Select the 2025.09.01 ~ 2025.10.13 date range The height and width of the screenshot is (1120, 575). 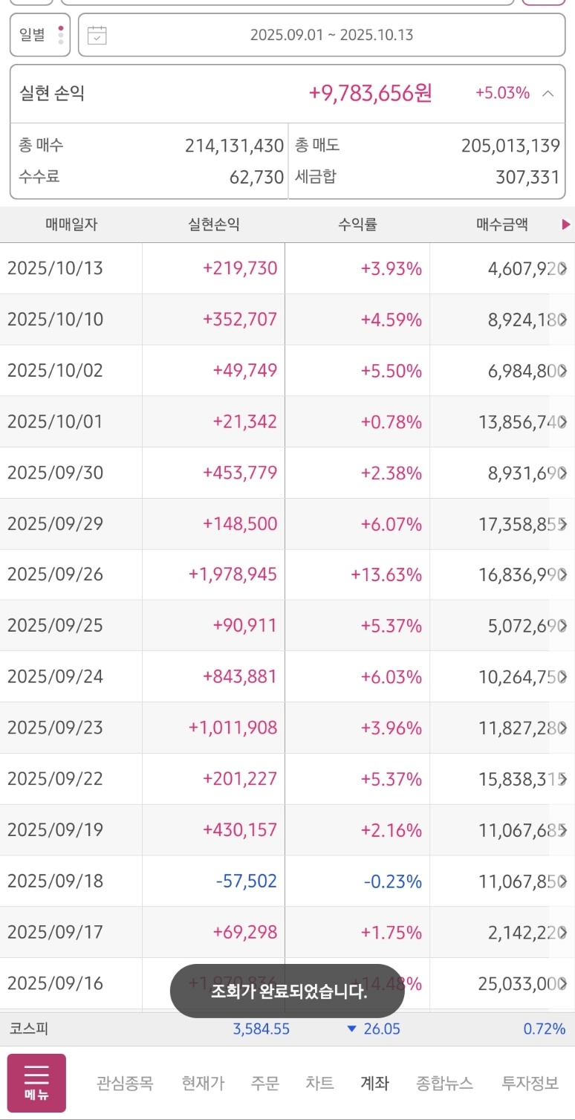(331, 35)
